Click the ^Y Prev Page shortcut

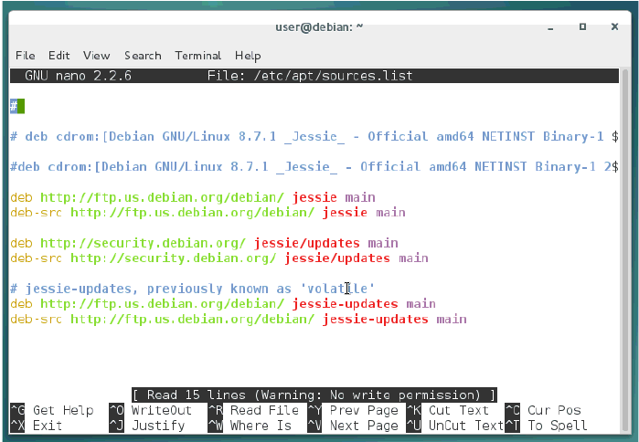[x=353, y=410]
